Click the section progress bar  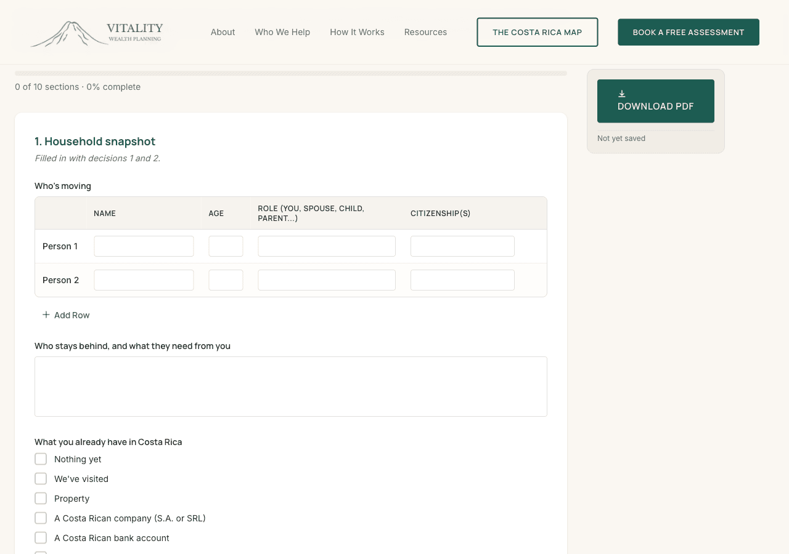[x=291, y=73]
